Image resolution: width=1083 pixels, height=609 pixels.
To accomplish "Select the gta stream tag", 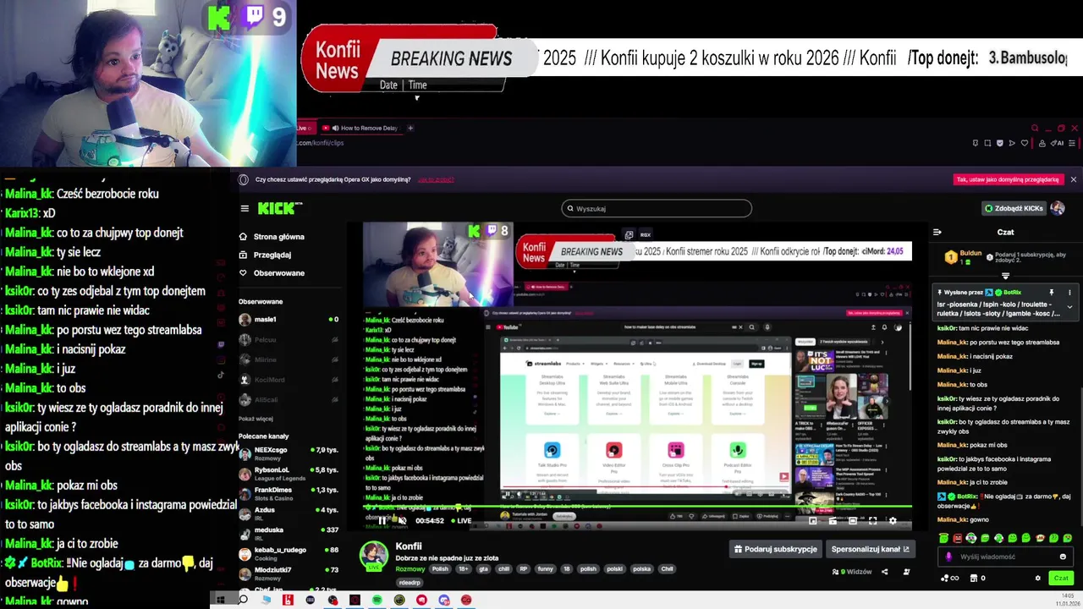I will pos(485,569).
